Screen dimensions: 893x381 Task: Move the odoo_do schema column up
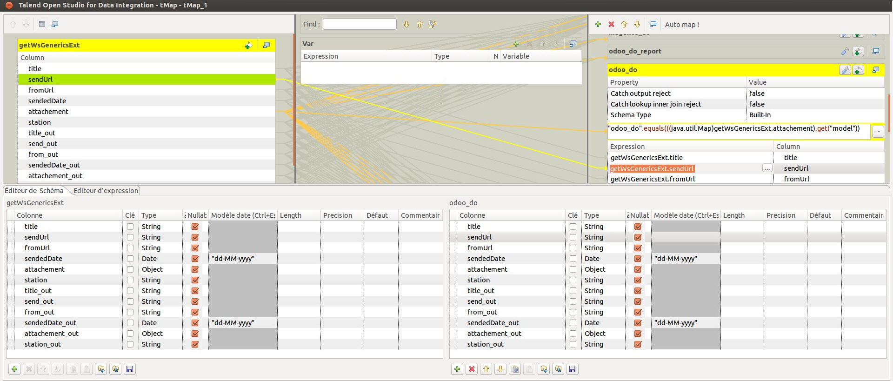point(486,369)
